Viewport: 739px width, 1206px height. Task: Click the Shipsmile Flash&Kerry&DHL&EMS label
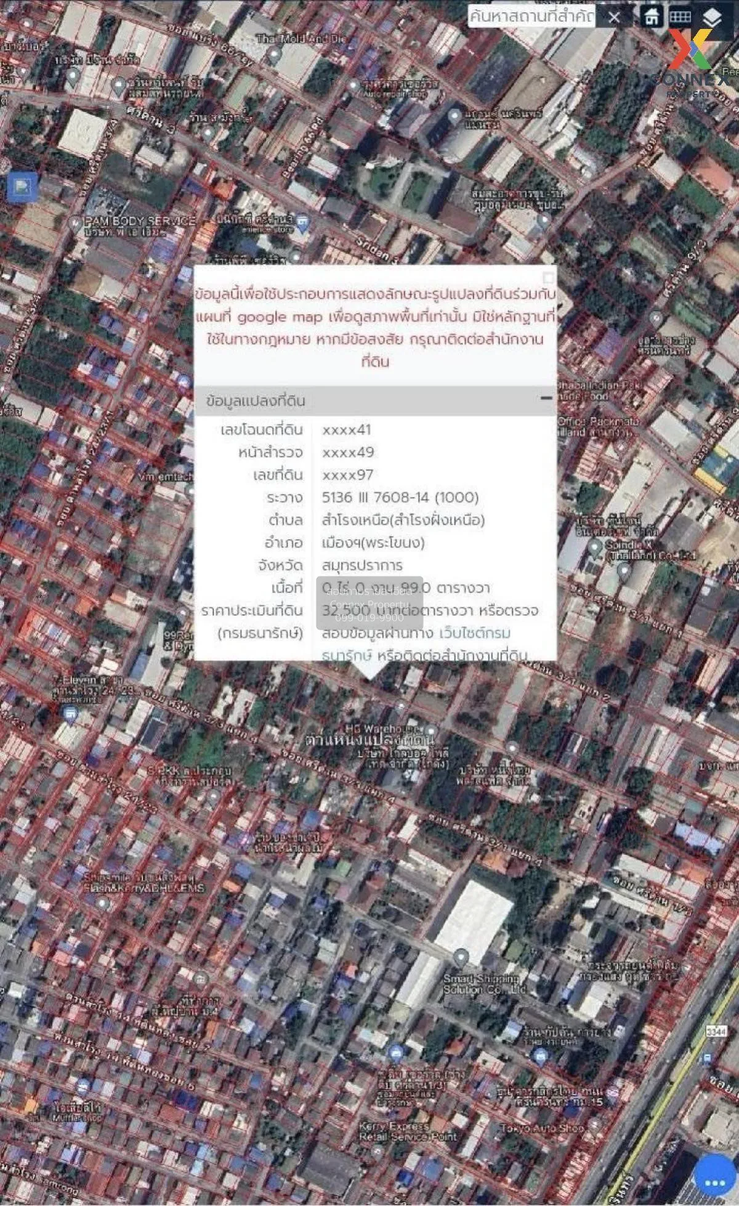142,882
